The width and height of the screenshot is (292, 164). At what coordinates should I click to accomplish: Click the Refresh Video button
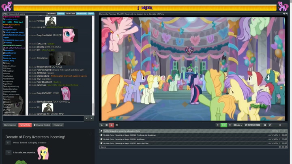coord(253,125)
